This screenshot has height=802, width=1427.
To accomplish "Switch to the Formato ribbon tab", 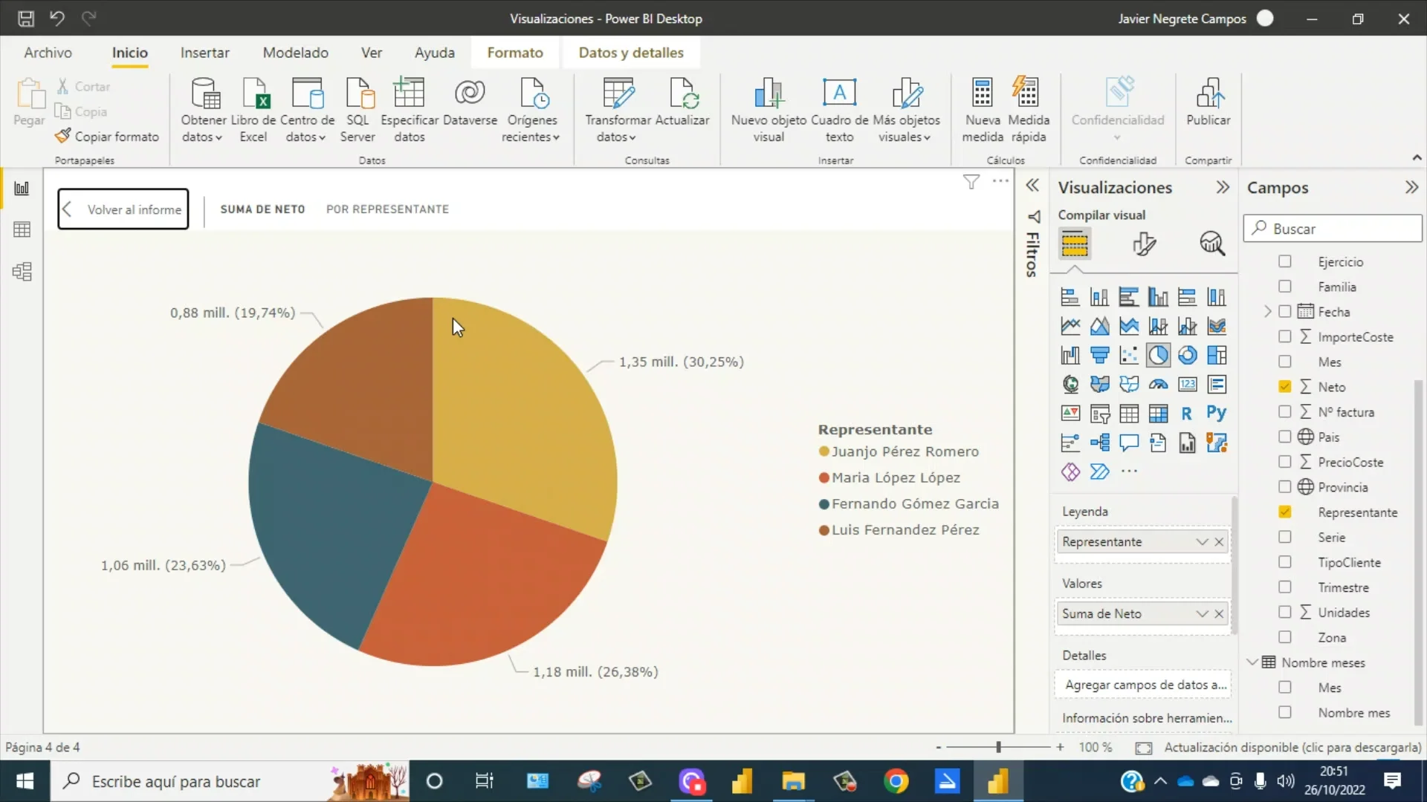I will click(514, 52).
